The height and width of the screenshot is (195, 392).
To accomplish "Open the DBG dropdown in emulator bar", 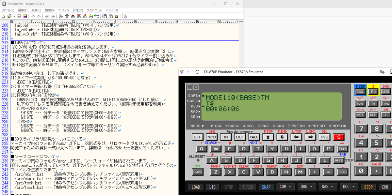I will tap(306, 187).
